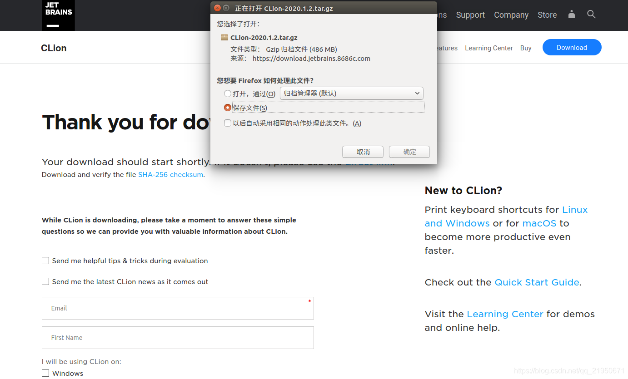
Task: Enable 以后自动采用相同的动作处理此类文件 checkbox
Action: point(228,123)
